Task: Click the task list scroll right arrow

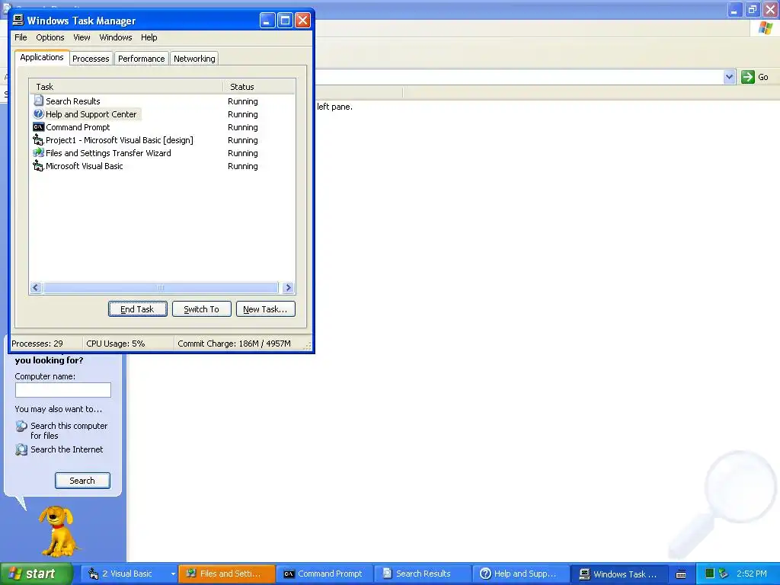Action: [288, 287]
